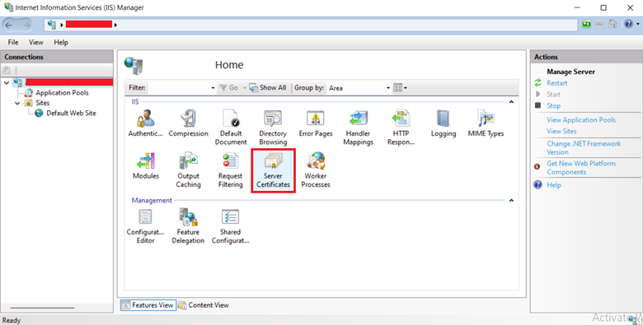Open the View menu
Viewport: 643px width, 325px height.
tap(36, 42)
